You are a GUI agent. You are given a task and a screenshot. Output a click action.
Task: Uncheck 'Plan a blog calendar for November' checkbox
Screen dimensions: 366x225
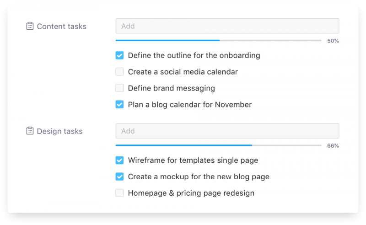click(119, 105)
